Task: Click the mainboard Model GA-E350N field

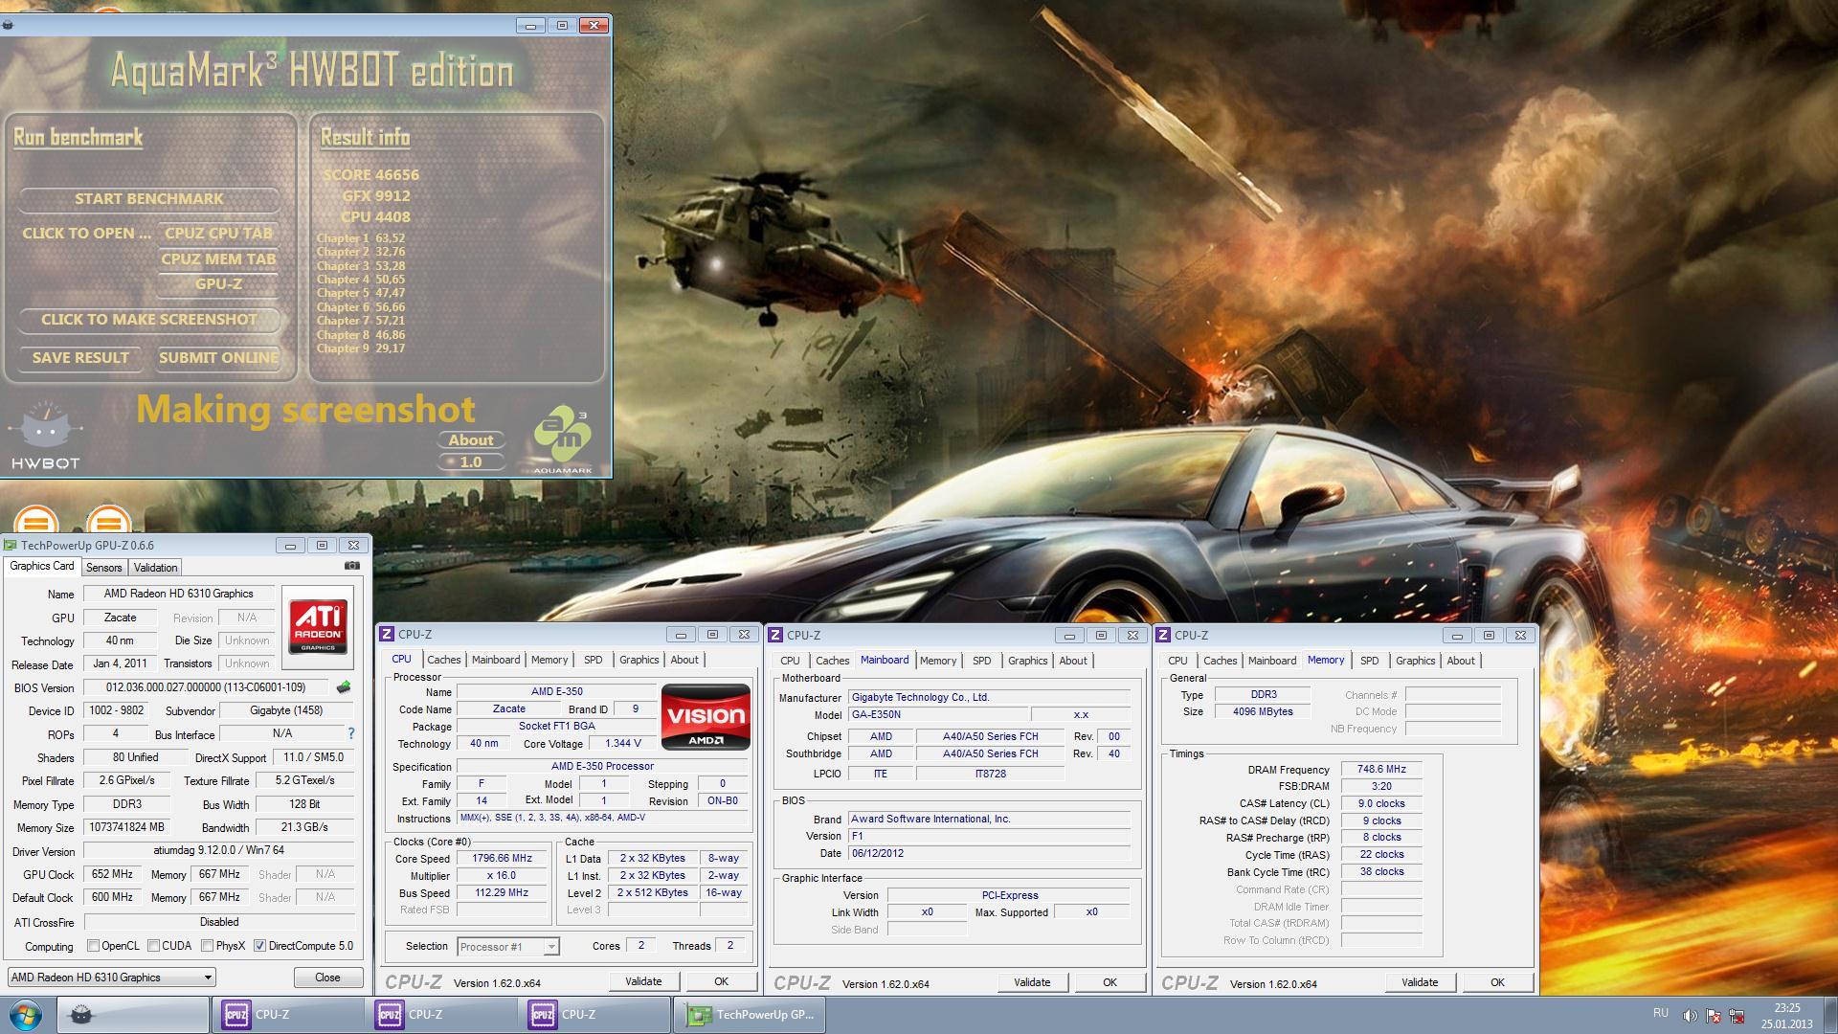Action: coord(938,714)
